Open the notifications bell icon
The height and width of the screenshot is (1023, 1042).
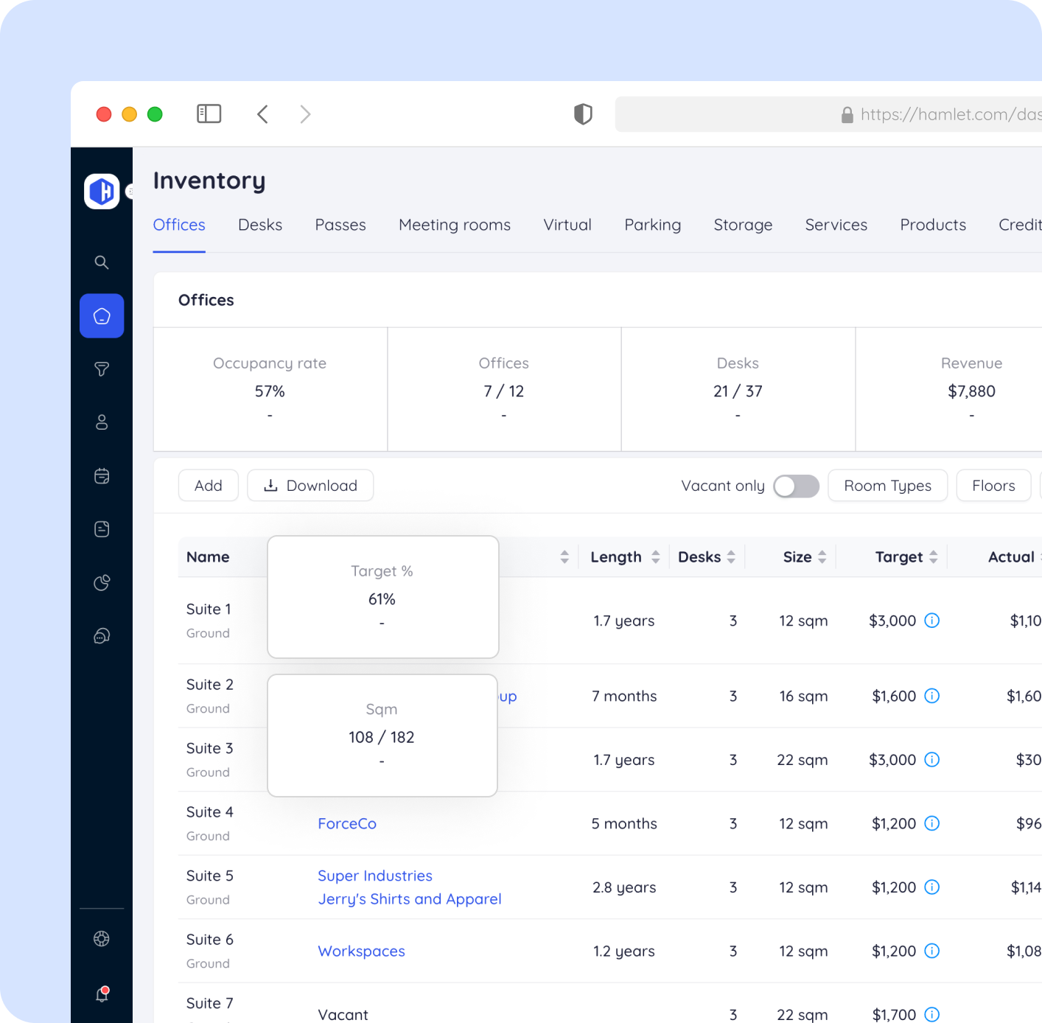coord(102,994)
